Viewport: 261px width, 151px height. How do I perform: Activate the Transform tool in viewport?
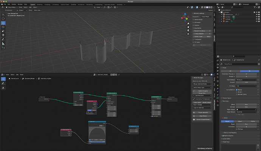click(3, 35)
